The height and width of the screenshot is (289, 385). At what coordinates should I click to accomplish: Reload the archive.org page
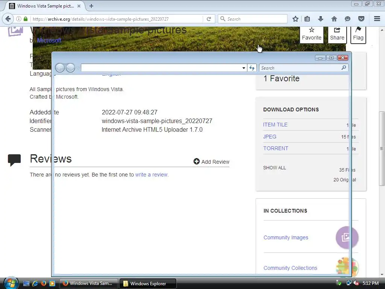[209, 19]
